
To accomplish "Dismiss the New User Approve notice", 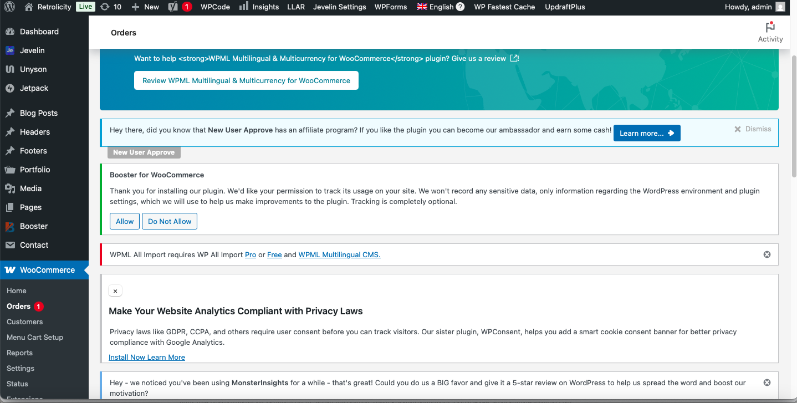I will click(753, 129).
